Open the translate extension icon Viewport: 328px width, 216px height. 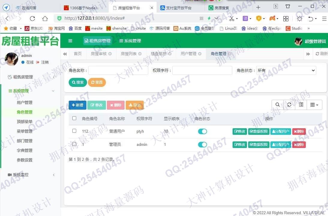[x=245, y=18]
